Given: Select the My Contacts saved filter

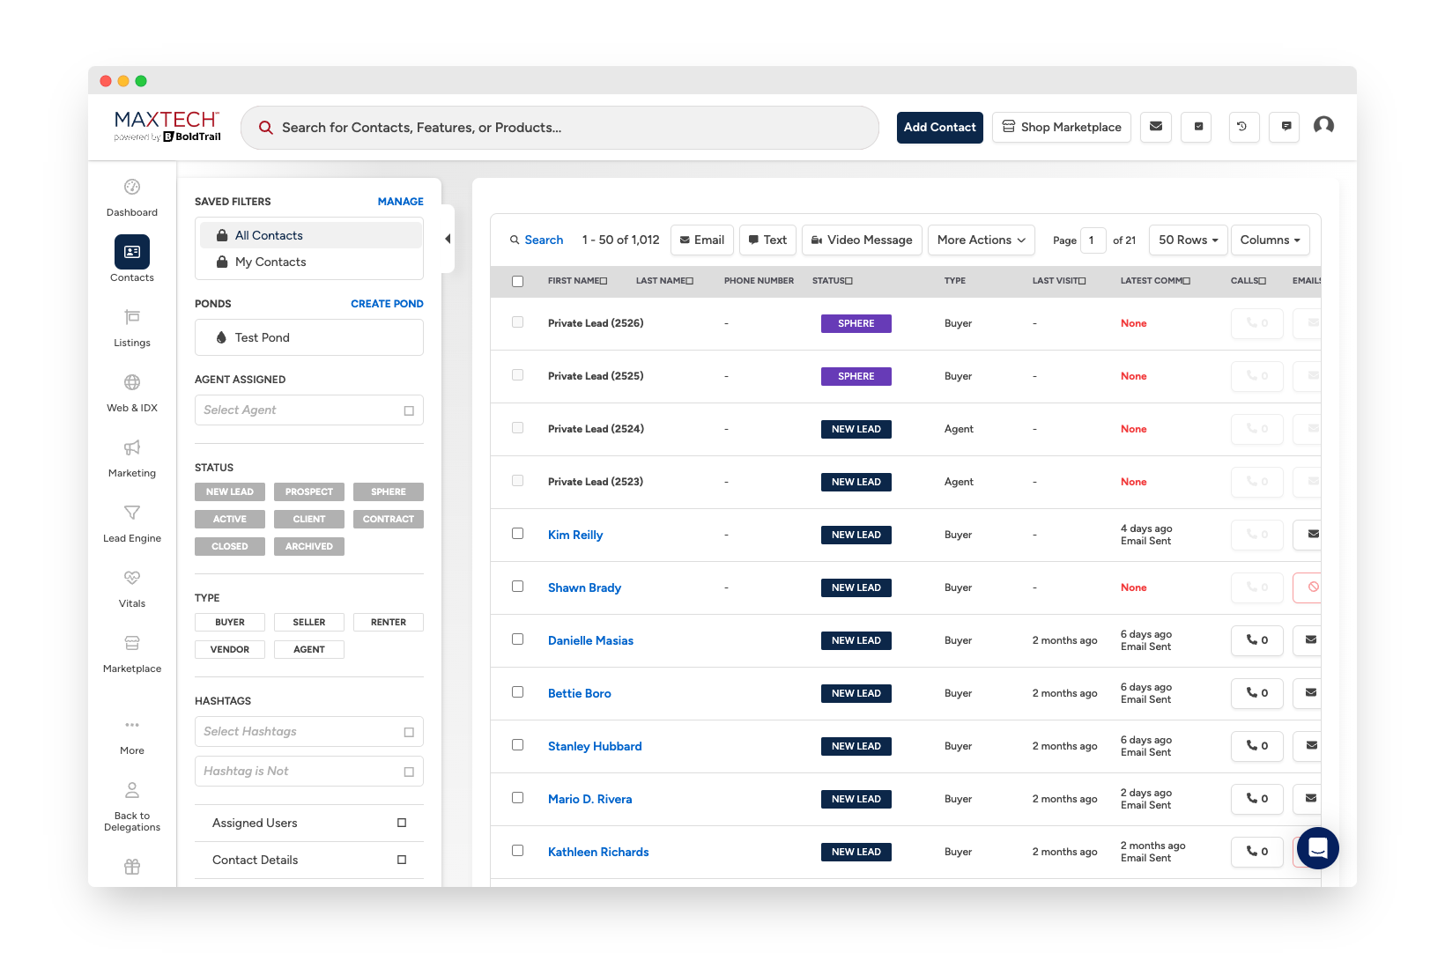Looking at the screenshot, I should [270, 262].
